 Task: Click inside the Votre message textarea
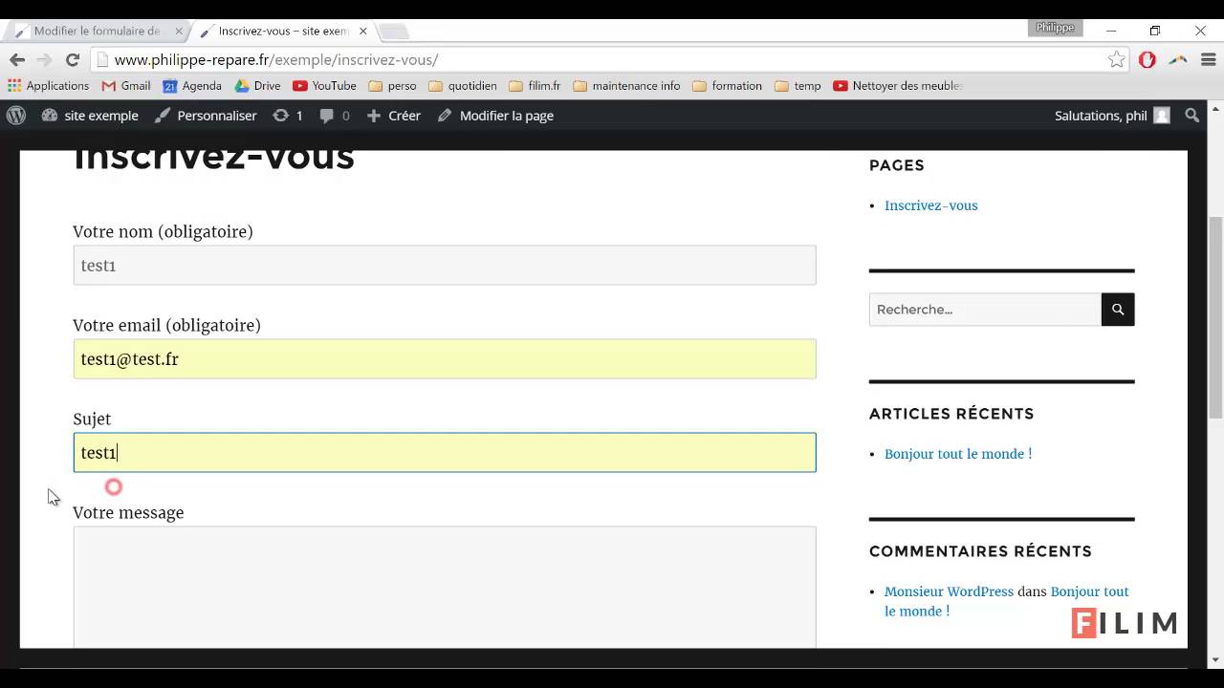(x=445, y=588)
